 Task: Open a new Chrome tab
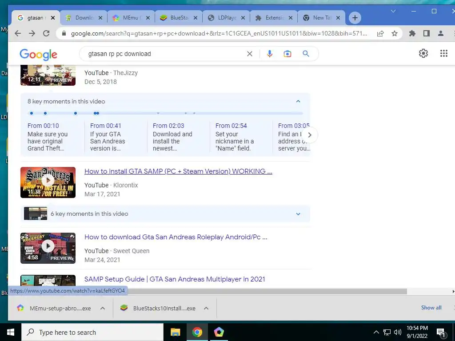pos(355,18)
